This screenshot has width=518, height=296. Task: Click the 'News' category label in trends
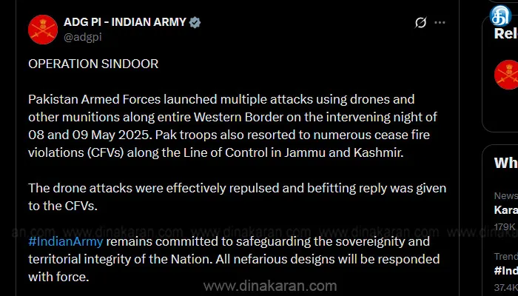[506, 196]
